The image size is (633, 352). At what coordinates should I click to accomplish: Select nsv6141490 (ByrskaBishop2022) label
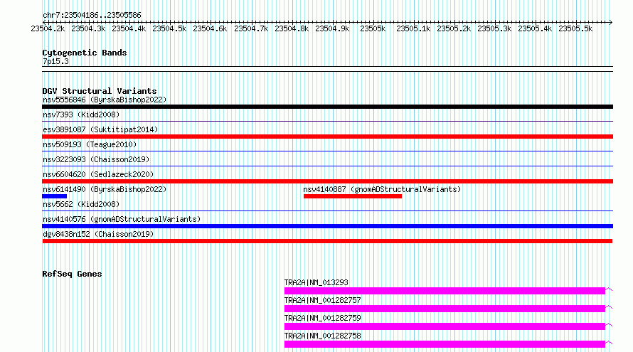point(105,189)
